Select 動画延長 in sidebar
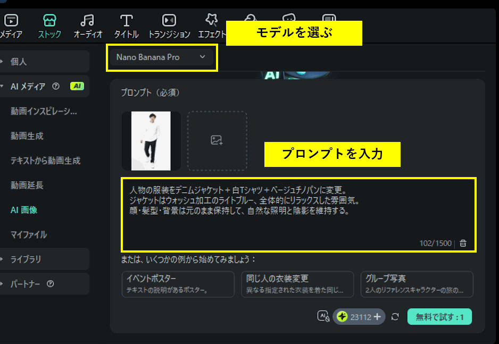 (x=27, y=186)
